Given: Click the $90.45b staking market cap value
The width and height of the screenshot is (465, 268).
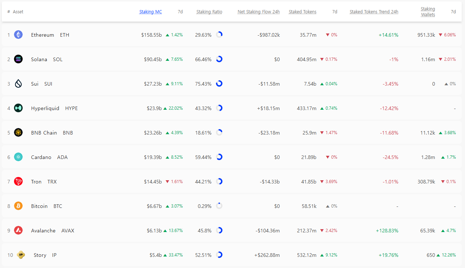Looking at the screenshot, I should pyautogui.click(x=153, y=59).
